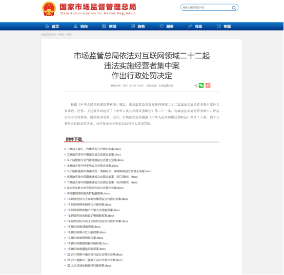Share article via Weibo icon
284x275 pixels.
tap(208, 85)
